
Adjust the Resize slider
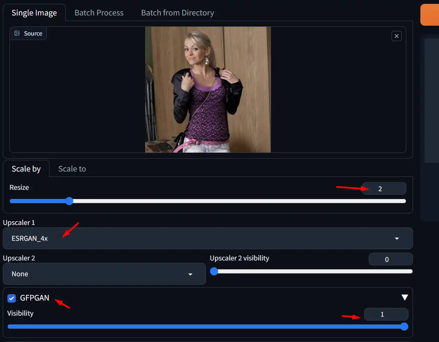pos(208,201)
